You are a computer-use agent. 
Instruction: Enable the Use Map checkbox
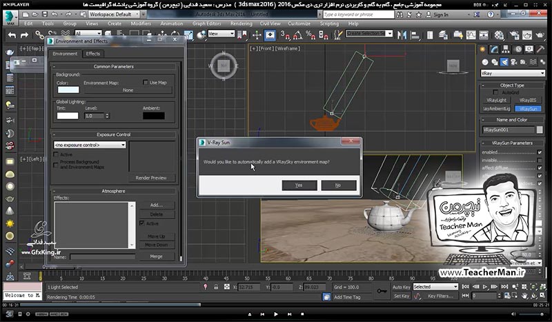pos(146,82)
